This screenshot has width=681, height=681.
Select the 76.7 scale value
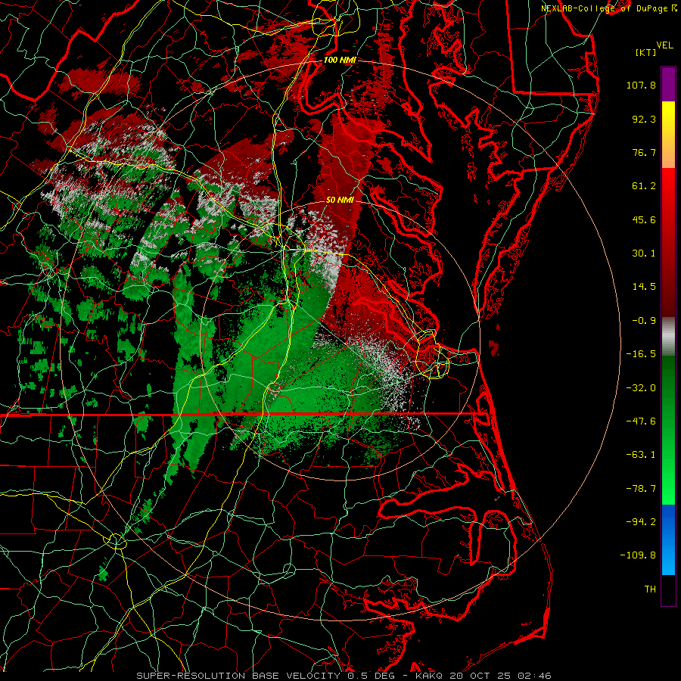(644, 152)
